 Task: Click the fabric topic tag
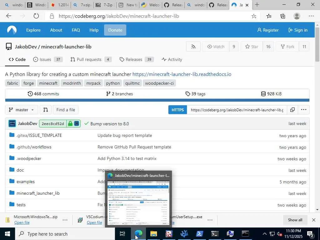[12, 83]
